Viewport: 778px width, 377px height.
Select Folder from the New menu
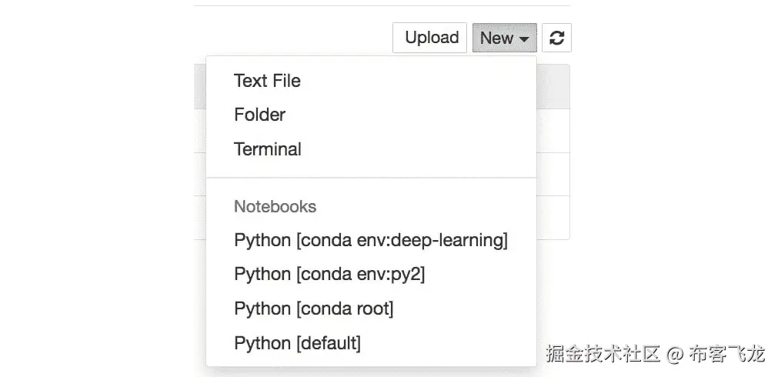259,115
